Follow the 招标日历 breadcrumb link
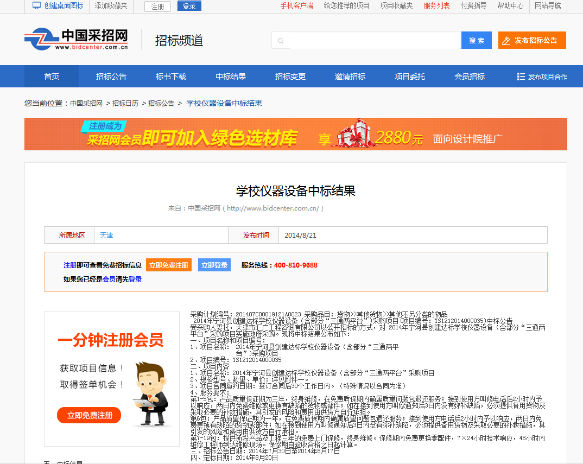Image resolution: width=583 pixels, height=464 pixels. (x=125, y=103)
